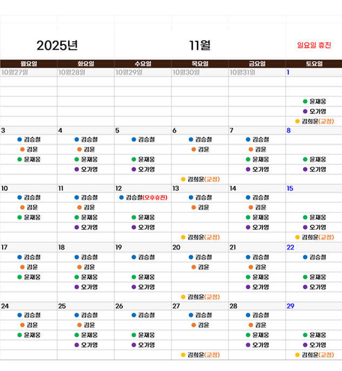Click the blue dot beside 김승철 on Saturday November 22
Viewport: 342px width, 371px height.
click(x=305, y=257)
